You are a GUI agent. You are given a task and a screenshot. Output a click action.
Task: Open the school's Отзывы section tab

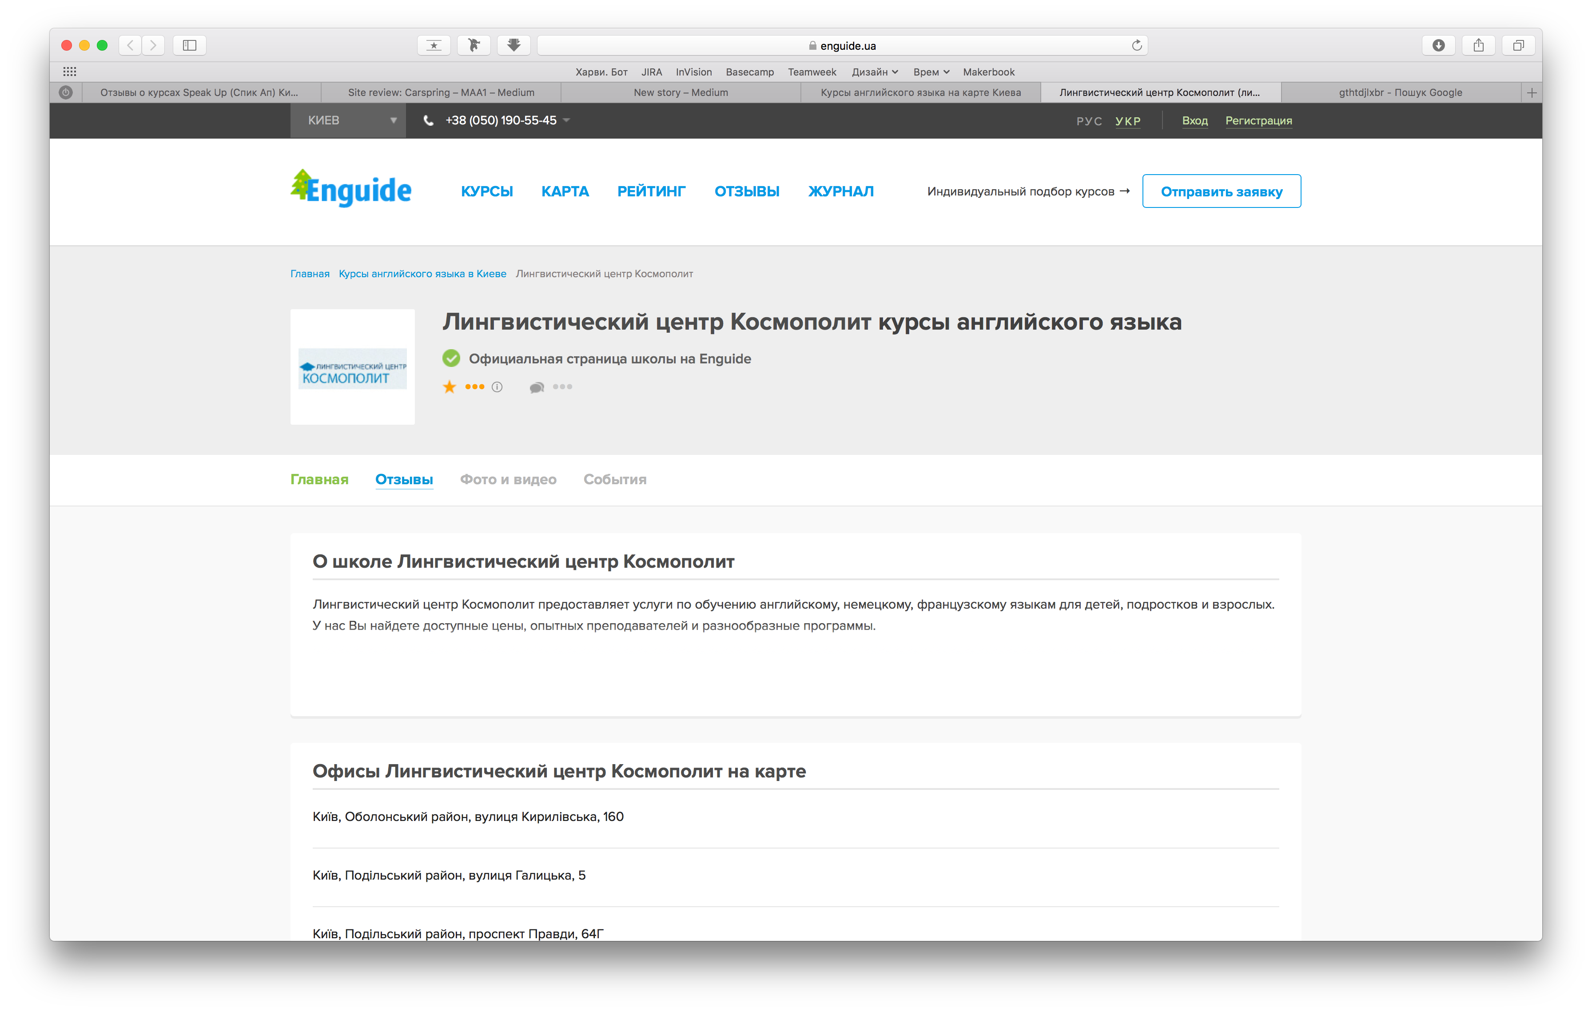click(404, 480)
